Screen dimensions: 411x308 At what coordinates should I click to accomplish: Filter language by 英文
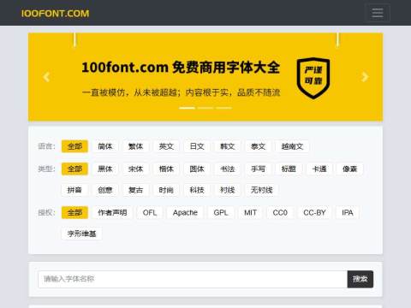point(166,146)
